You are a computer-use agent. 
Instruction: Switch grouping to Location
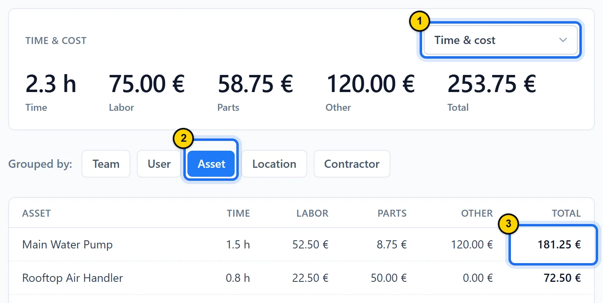[x=274, y=164]
